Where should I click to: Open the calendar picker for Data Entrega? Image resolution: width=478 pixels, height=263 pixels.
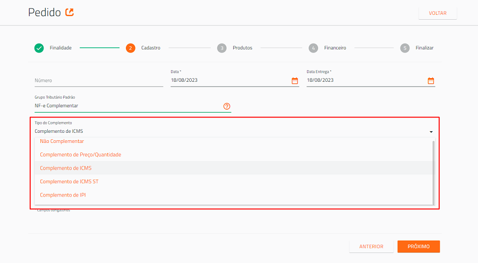431,81
